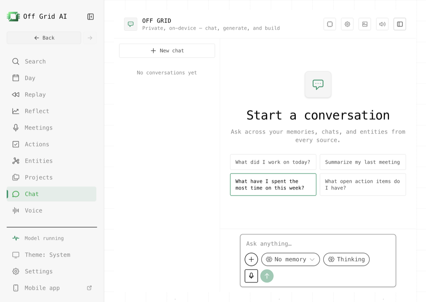
Task: Click the Model running status indicator
Action: click(x=51, y=238)
